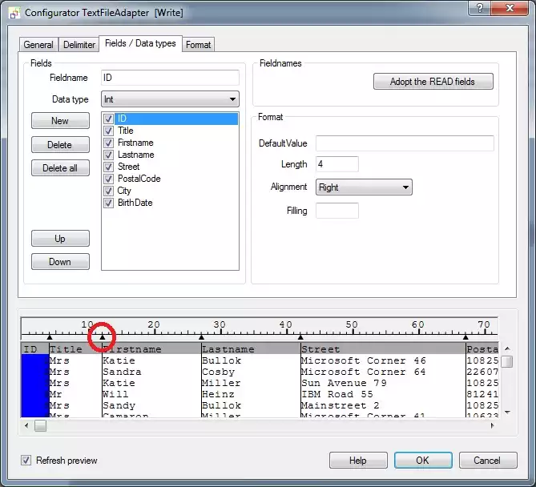Viewport: 536px width, 487px height.
Task: Select the Street field in the list
Action: (x=128, y=167)
